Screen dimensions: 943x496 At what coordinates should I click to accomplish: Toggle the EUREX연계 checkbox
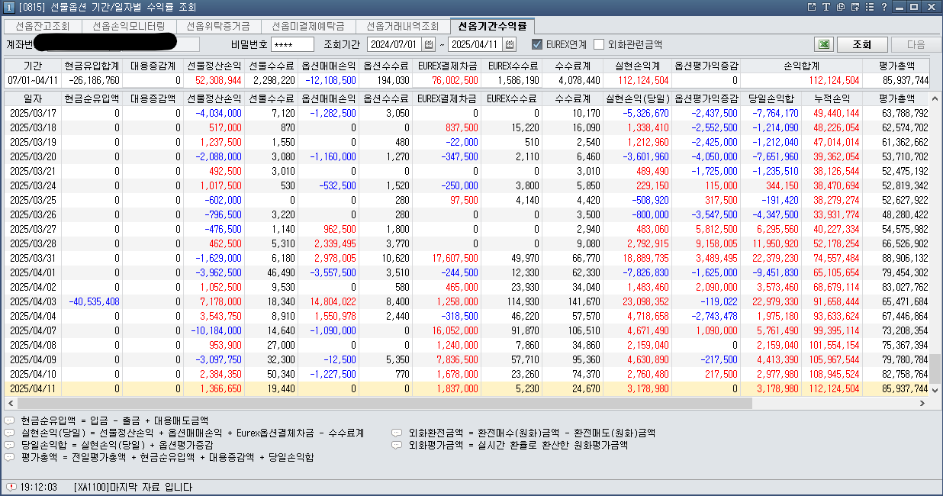(x=537, y=44)
